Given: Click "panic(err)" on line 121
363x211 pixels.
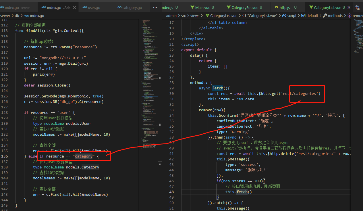Looking at the screenshot, I should pyautogui.click(x=44, y=74).
